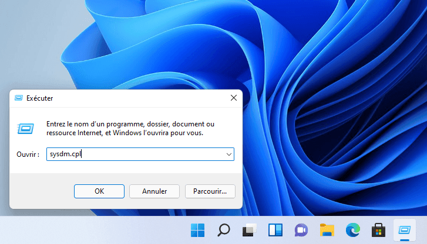427x244 pixels.
Task: Open Task View on the taskbar
Action: pyautogui.click(x=250, y=230)
